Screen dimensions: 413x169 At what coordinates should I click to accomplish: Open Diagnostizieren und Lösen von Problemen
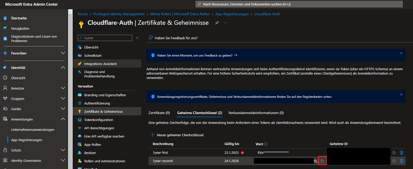click(34, 39)
